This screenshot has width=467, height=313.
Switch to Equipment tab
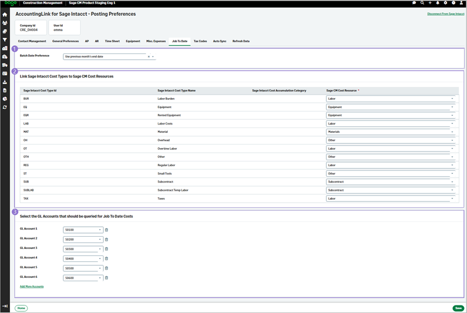tap(133, 41)
